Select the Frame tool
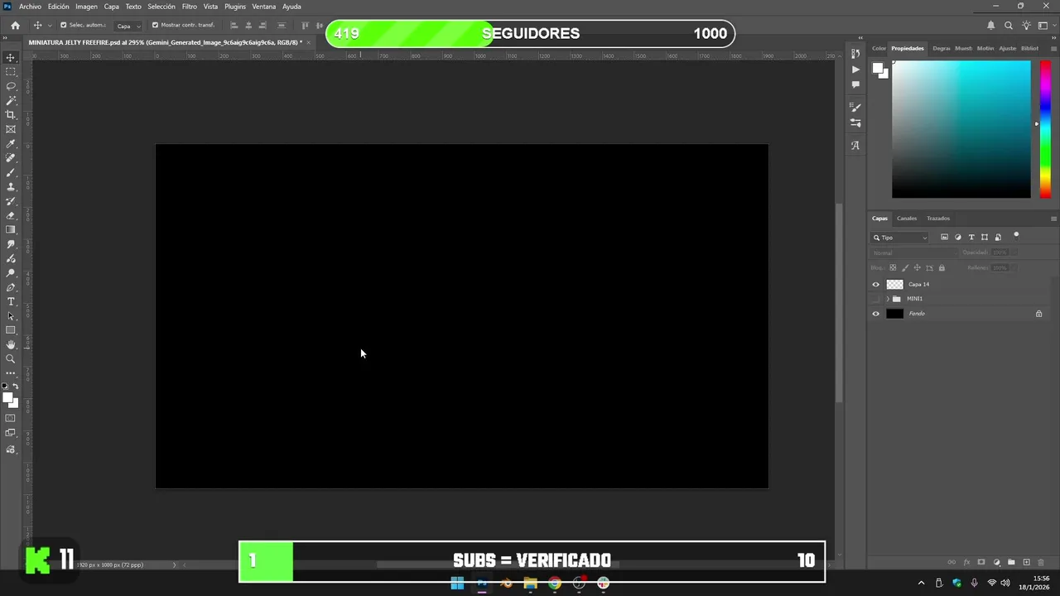 coord(11,129)
